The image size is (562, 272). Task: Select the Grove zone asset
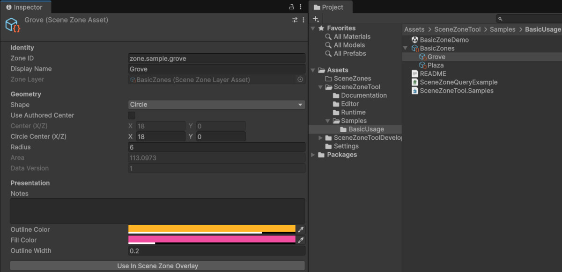coord(432,57)
